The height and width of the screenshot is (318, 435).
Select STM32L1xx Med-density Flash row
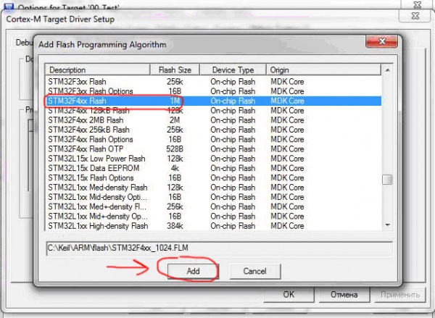pyautogui.click(x=213, y=188)
